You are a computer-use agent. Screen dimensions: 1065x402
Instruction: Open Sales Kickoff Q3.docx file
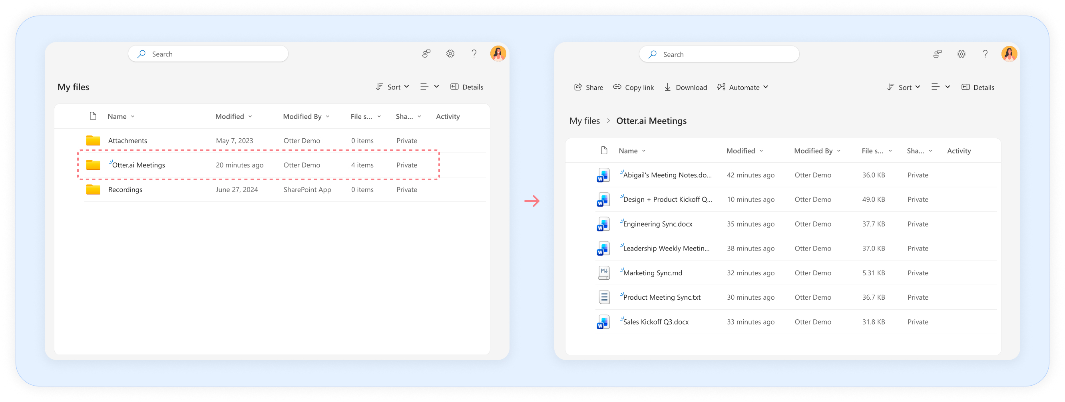656,322
